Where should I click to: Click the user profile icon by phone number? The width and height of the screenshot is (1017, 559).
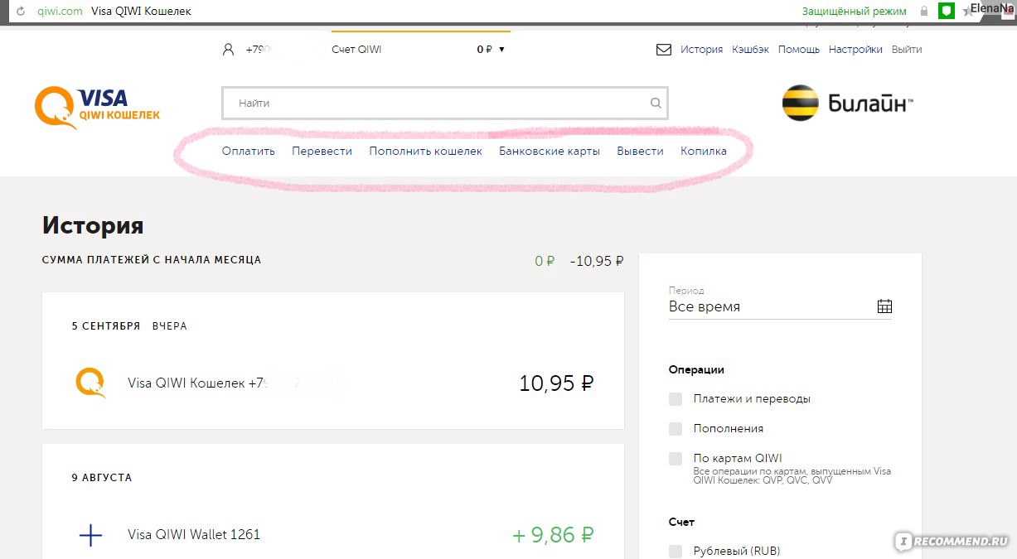tap(229, 50)
